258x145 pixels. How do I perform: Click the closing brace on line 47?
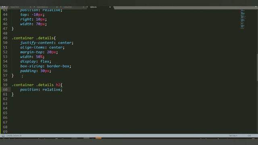pos(12,29)
